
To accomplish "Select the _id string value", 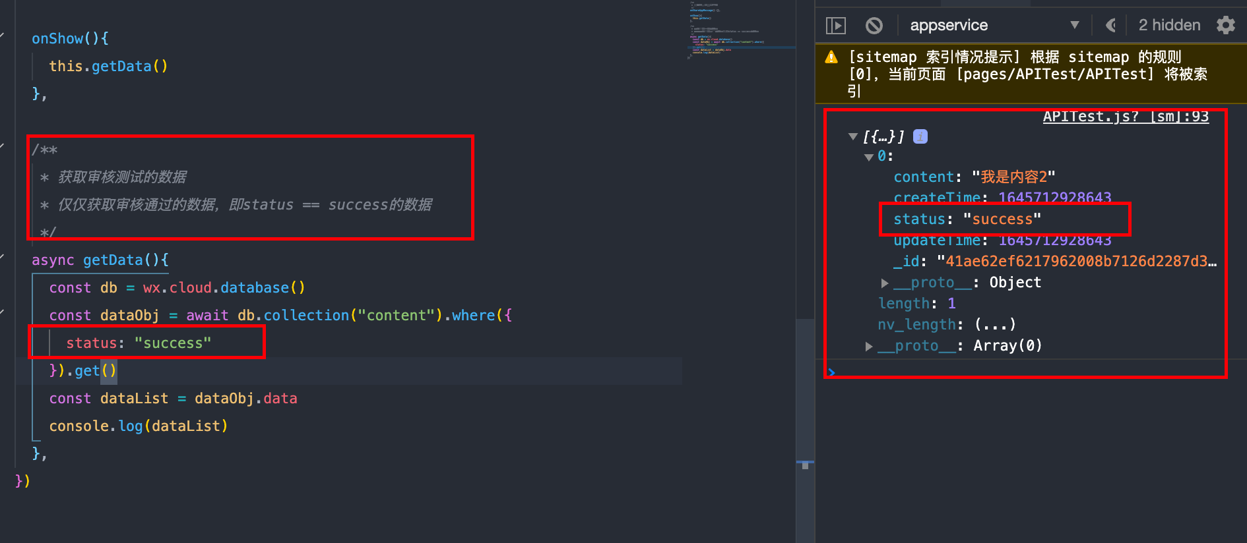I will [x=1077, y=262].
